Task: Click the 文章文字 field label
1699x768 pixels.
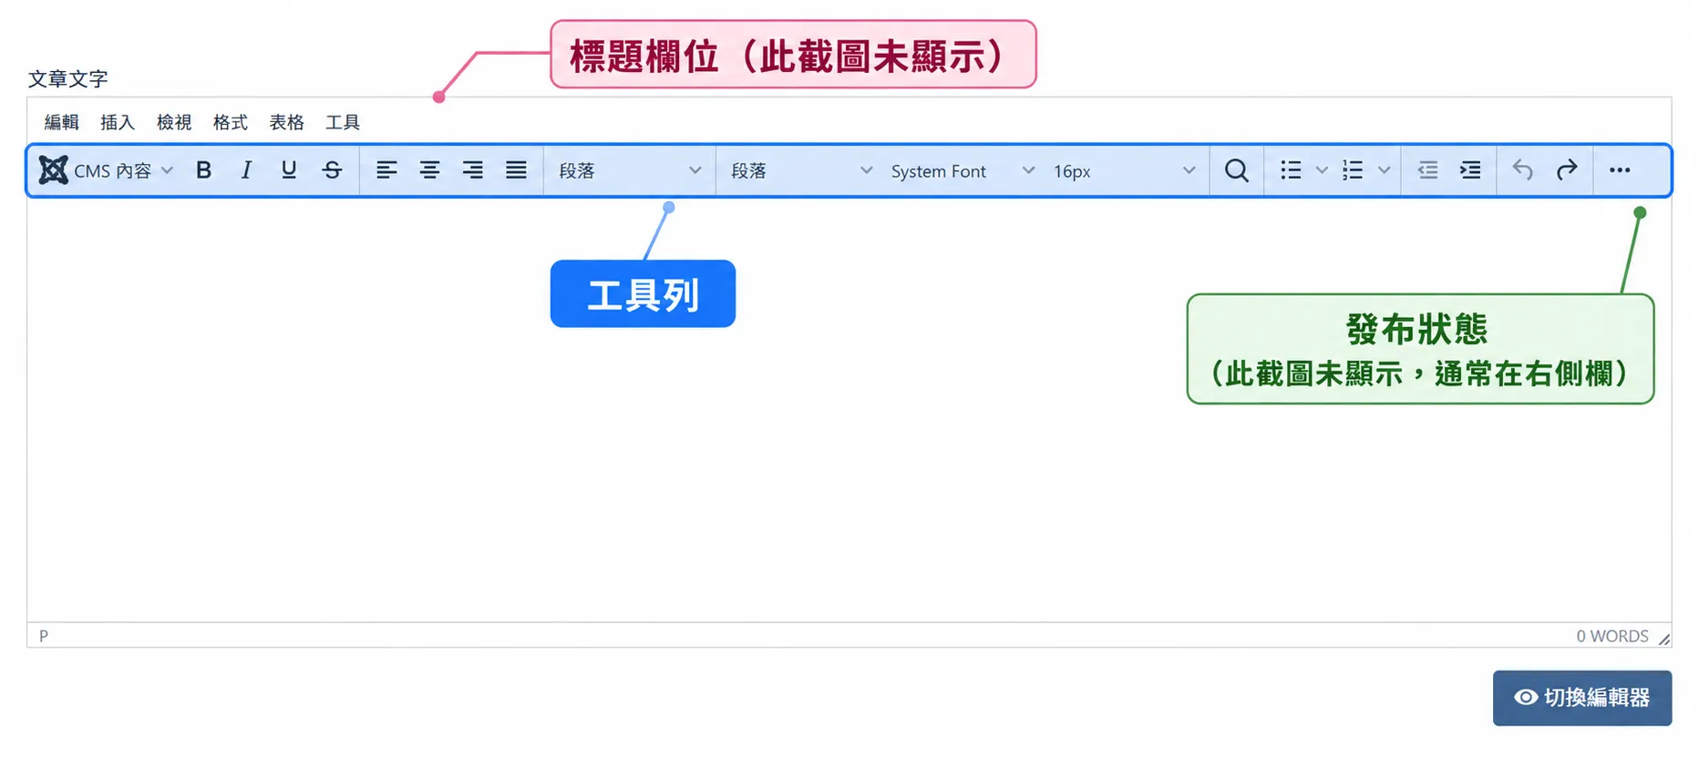Action: pos(68,79)
